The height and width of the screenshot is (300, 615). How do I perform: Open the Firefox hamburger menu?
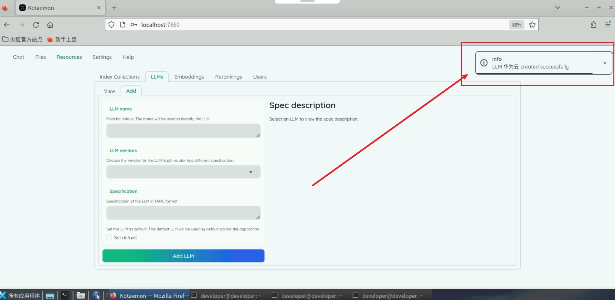(x=608, y=24)
